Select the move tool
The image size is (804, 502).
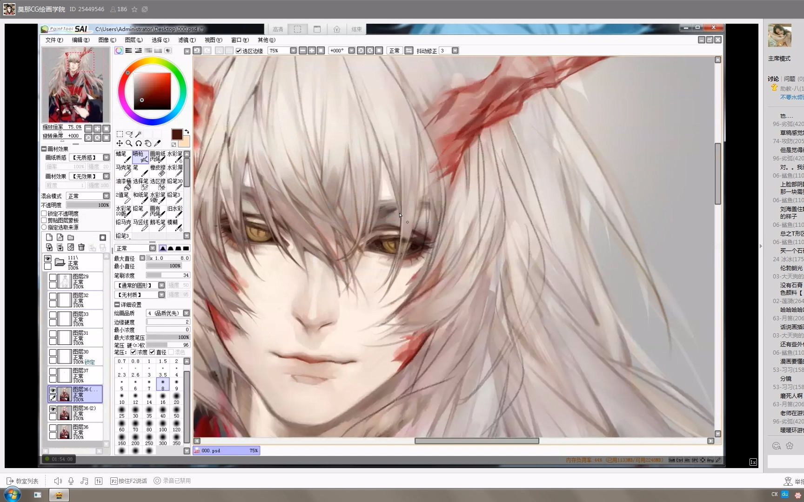point(120,143)
